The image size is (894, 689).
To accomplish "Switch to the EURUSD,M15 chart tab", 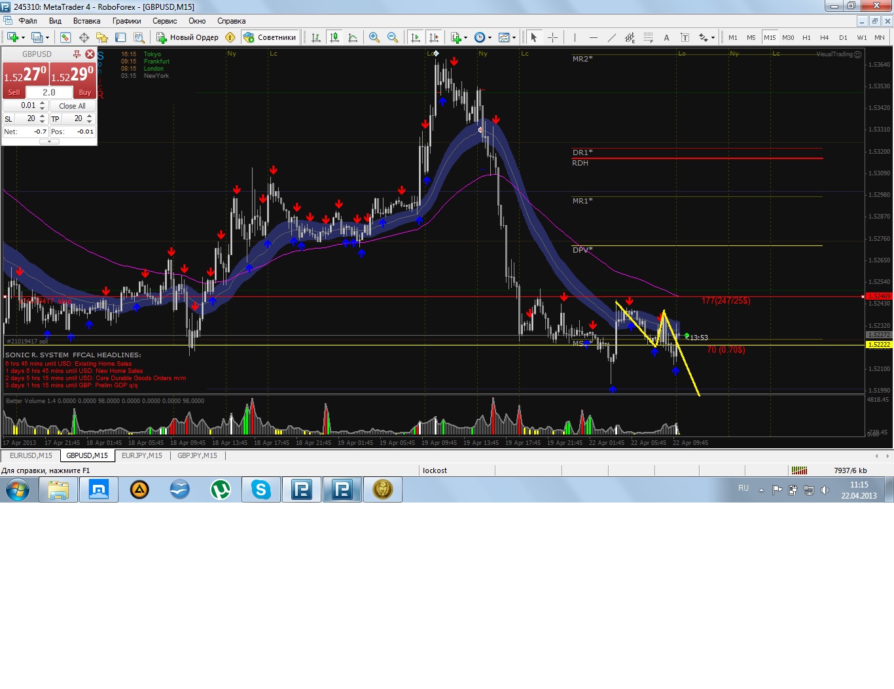I will click(x=31, y=455).
